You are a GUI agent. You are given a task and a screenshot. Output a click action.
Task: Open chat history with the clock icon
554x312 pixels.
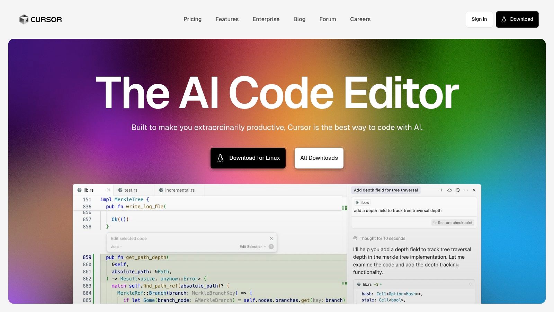(458, 190)
